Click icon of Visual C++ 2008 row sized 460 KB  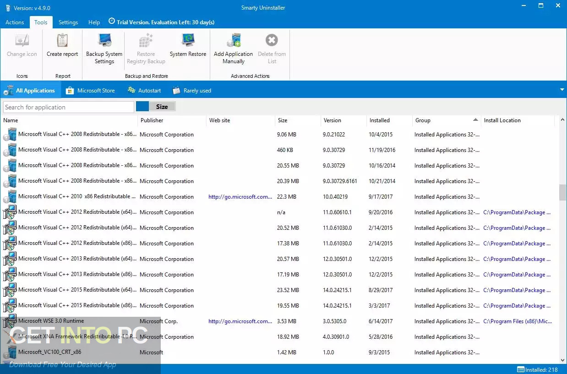click(10, 150)
